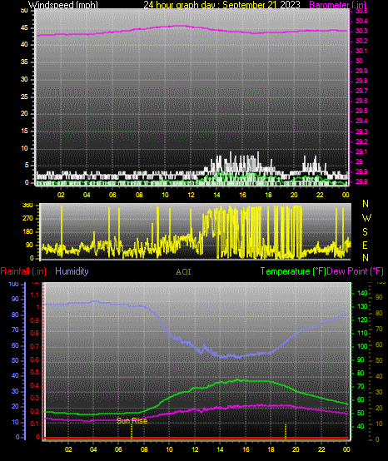The width and height of the screenshot is (388, 461).
Task: Click hour 22 on the bottom graph axis
Action: (x=321, y=449)
